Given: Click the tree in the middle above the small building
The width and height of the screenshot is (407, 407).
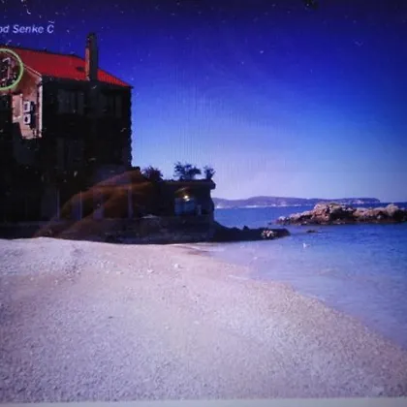Looking at the screenshot, I should coord(187,172).
